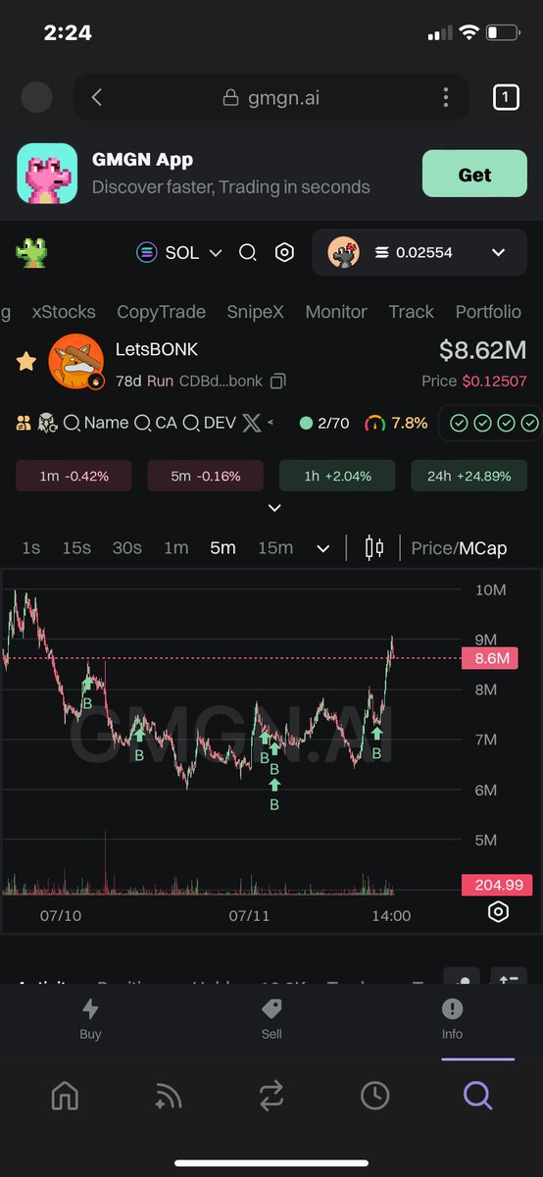The width and height of the screenshot is (543, 1177).
Task: Tap the Get button for GMGN App
Action: point(474,175)
